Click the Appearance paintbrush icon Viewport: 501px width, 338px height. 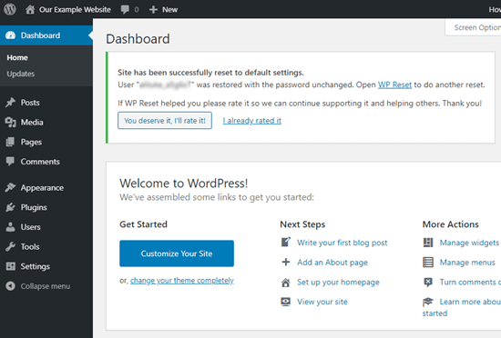coord(10,188)
